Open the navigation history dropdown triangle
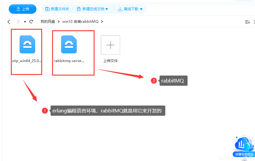 (x=25, y=22)
